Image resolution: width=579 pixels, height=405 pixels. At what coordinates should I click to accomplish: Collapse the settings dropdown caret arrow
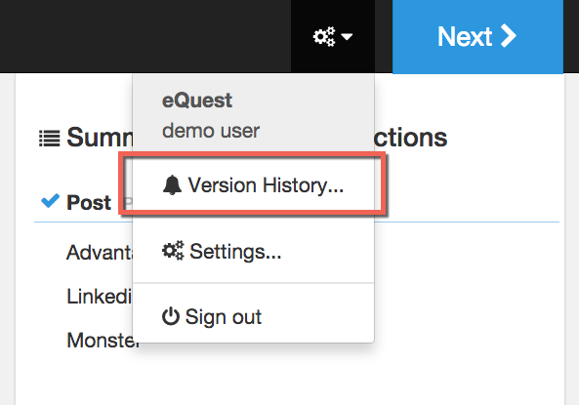pos(347,36)
